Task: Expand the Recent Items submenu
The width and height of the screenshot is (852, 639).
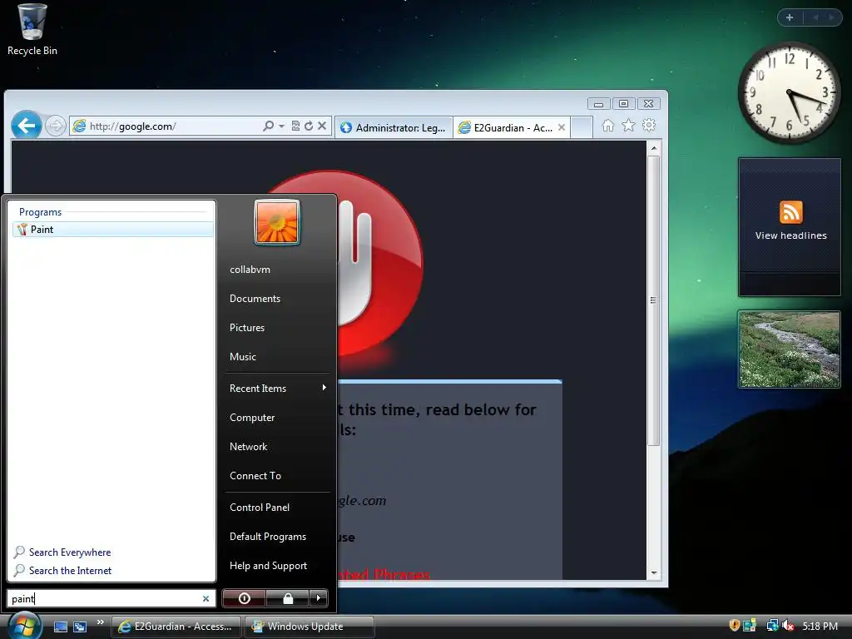Action: pos(277,388)
